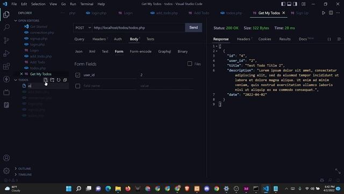The width and height of the screenshot is (344, 194).
Task: Select the Form-encode body type
Action: (141, 52)
